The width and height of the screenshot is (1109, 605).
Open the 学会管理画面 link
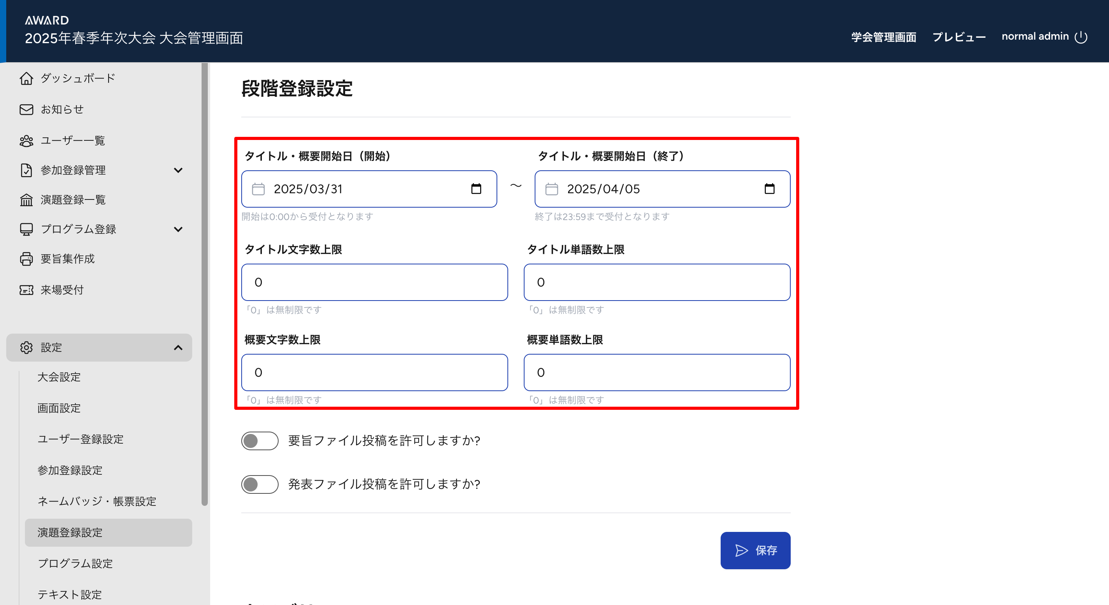point(883,37)
